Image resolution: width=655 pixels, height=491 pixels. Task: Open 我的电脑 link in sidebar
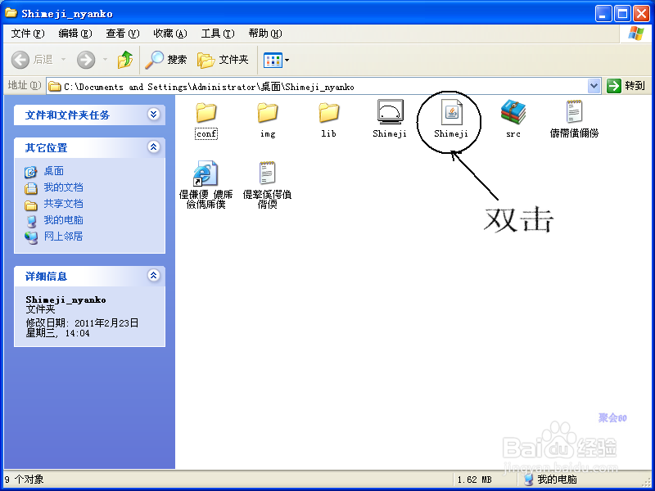(64, 219)
